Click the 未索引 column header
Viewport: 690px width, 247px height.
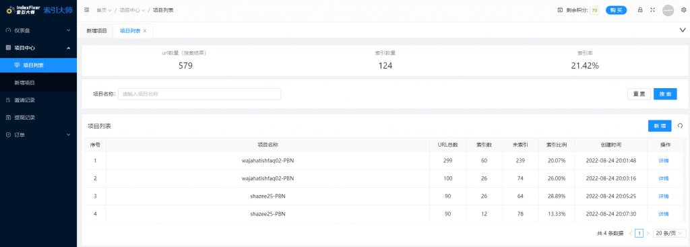520,145
